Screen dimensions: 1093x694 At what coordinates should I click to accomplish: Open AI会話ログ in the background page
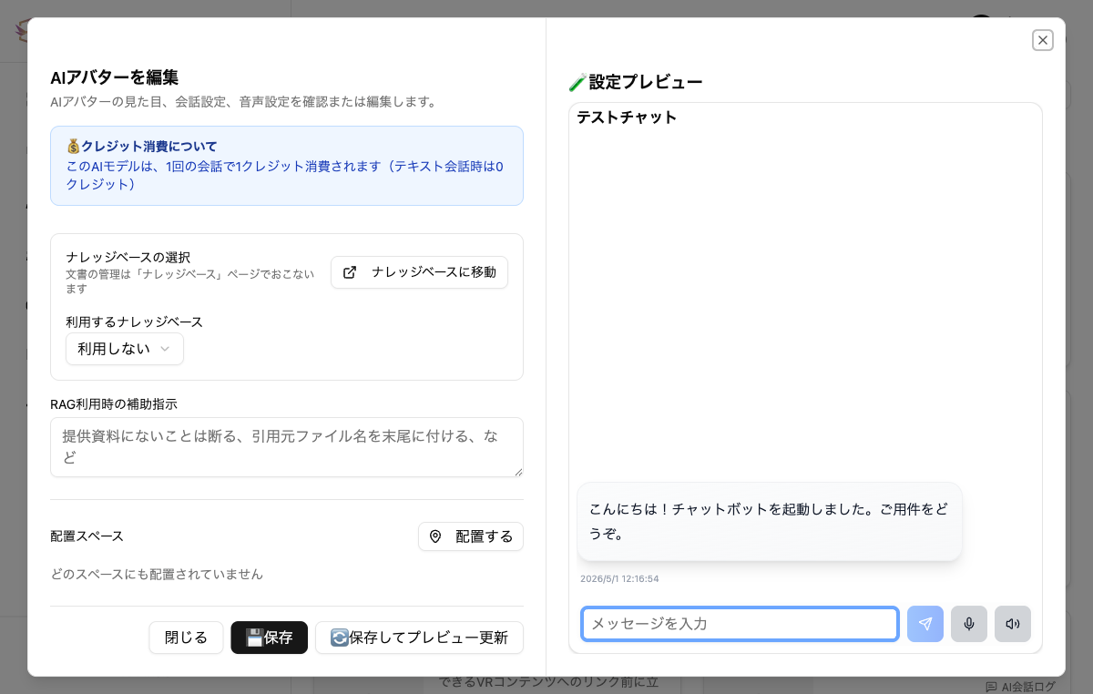[x=1020, y=687]
